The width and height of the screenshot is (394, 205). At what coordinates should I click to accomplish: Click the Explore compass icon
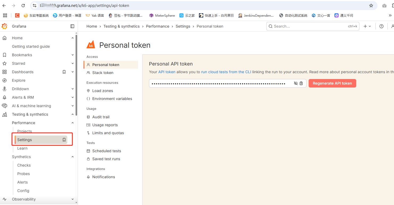tap(5, 80)
